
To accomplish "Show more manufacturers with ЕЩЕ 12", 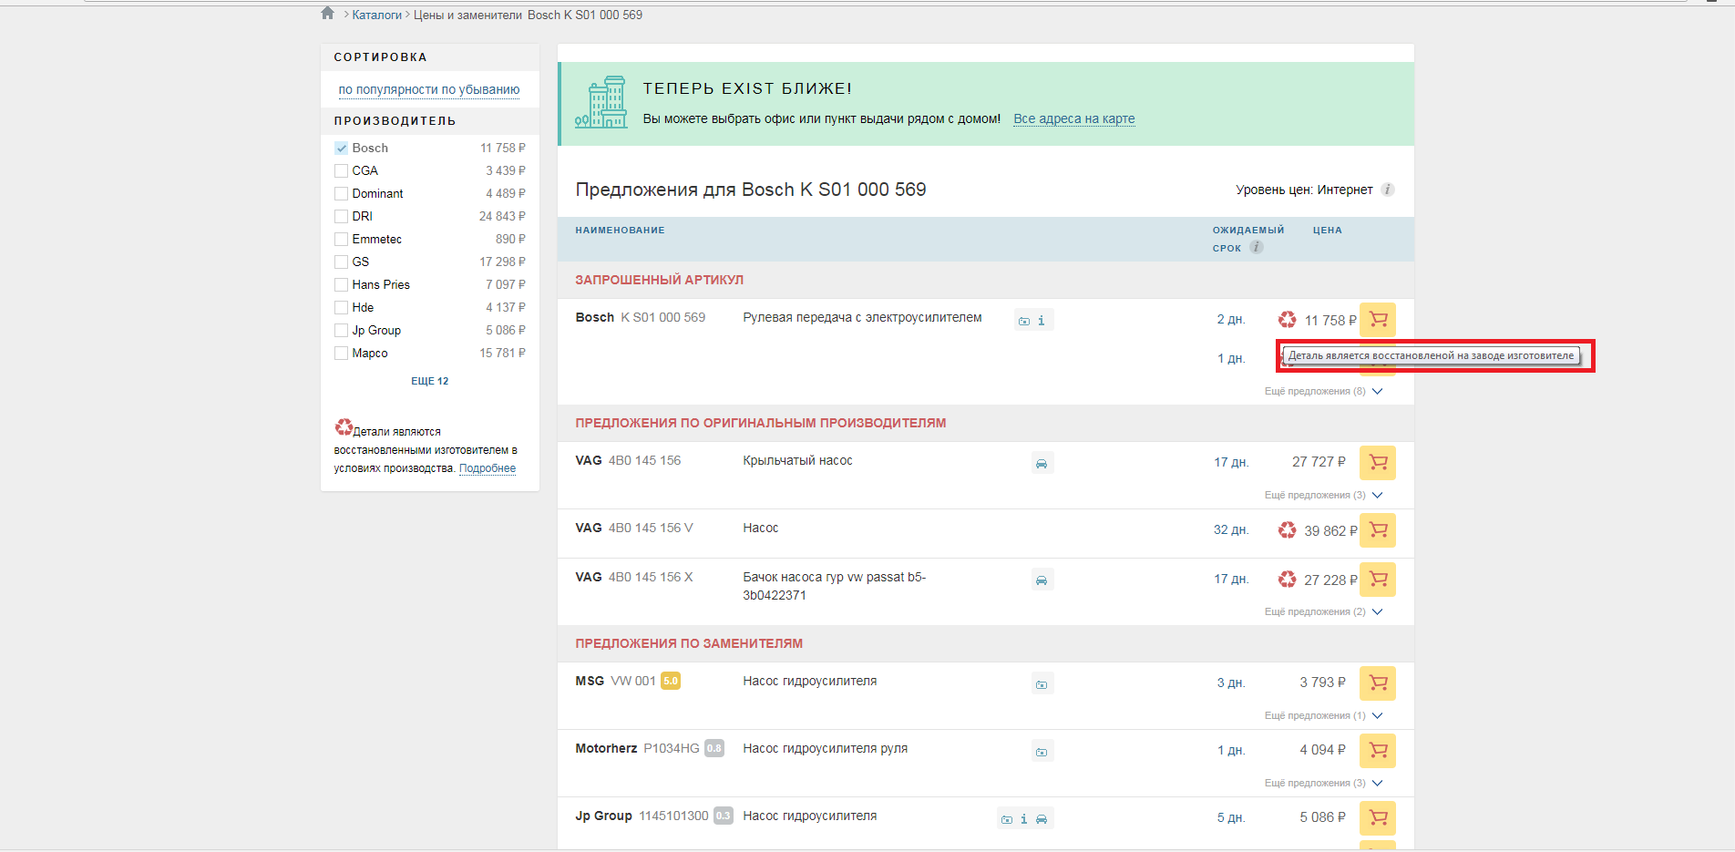I will (x=429, y=381).
